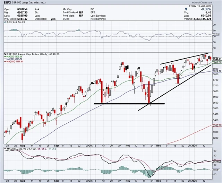Screen dimensions: 222x183
Task: Click the -0.651 histogram value axis tag
Action: click(x=216, y=170)
